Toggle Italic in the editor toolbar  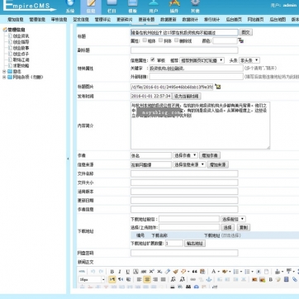click(x=120, y=272)
